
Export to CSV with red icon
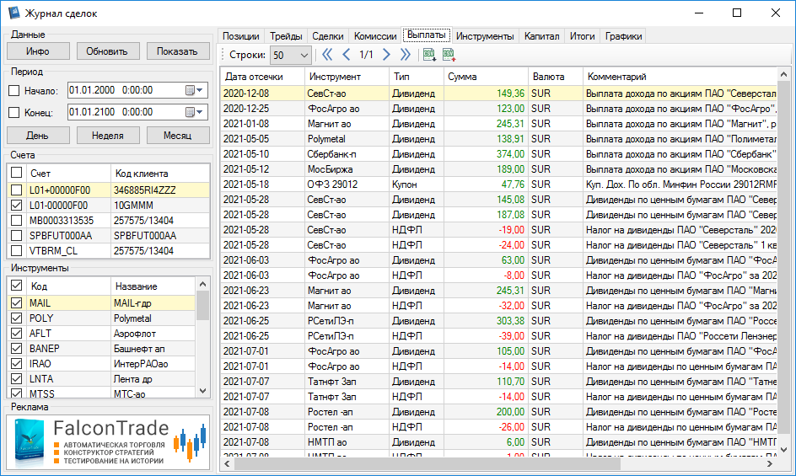(449, 54)
